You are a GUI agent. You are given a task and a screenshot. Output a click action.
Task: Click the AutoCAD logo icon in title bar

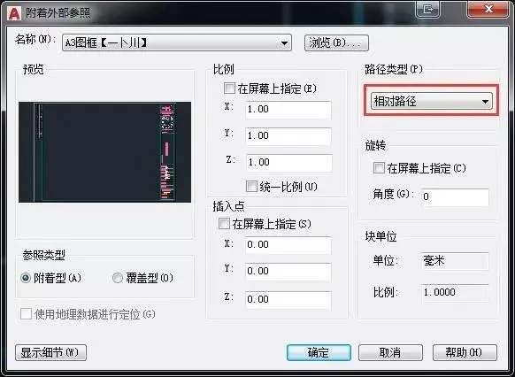tap(14, 13)
